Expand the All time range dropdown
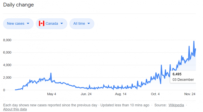This screenshot has width=203, height=112. click(82, 24)
